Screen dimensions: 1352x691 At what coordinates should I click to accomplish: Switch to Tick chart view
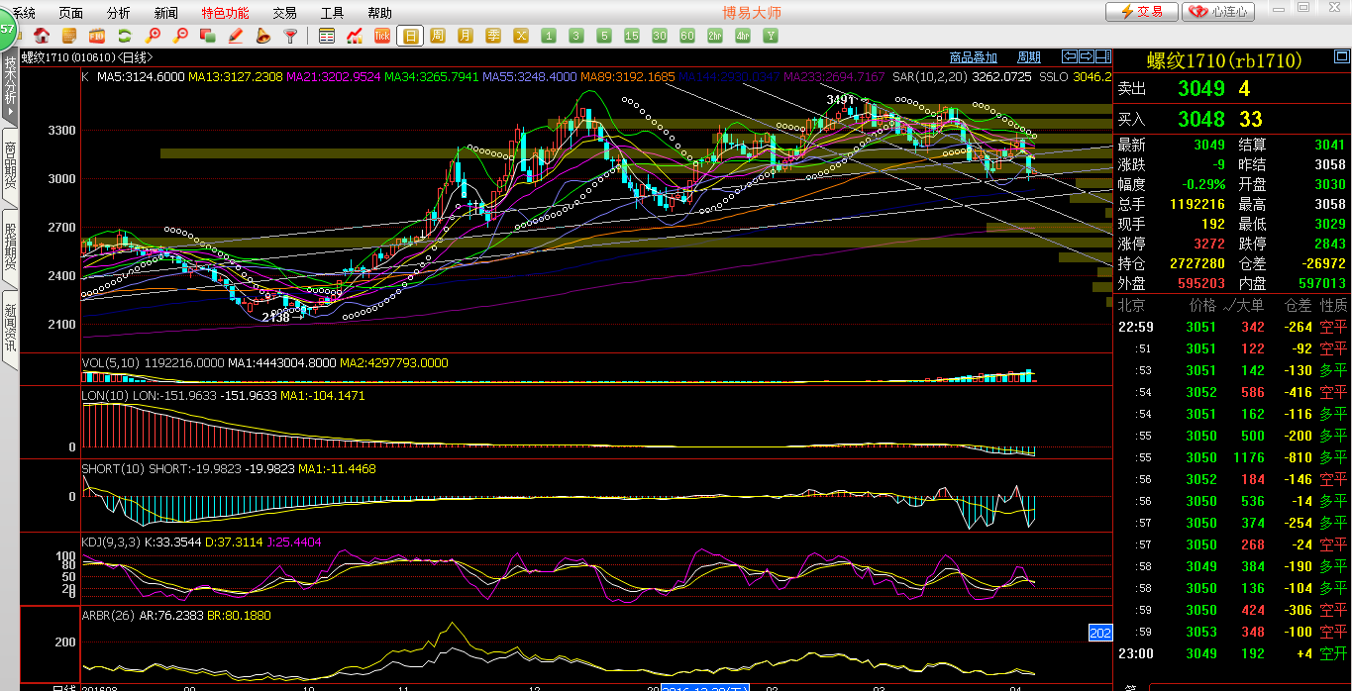(382, 36)
